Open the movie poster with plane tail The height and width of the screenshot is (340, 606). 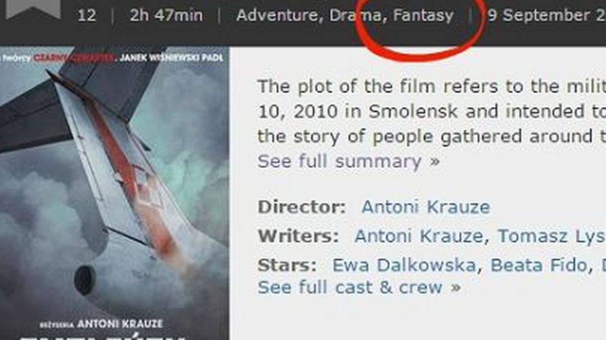(115, 193)
